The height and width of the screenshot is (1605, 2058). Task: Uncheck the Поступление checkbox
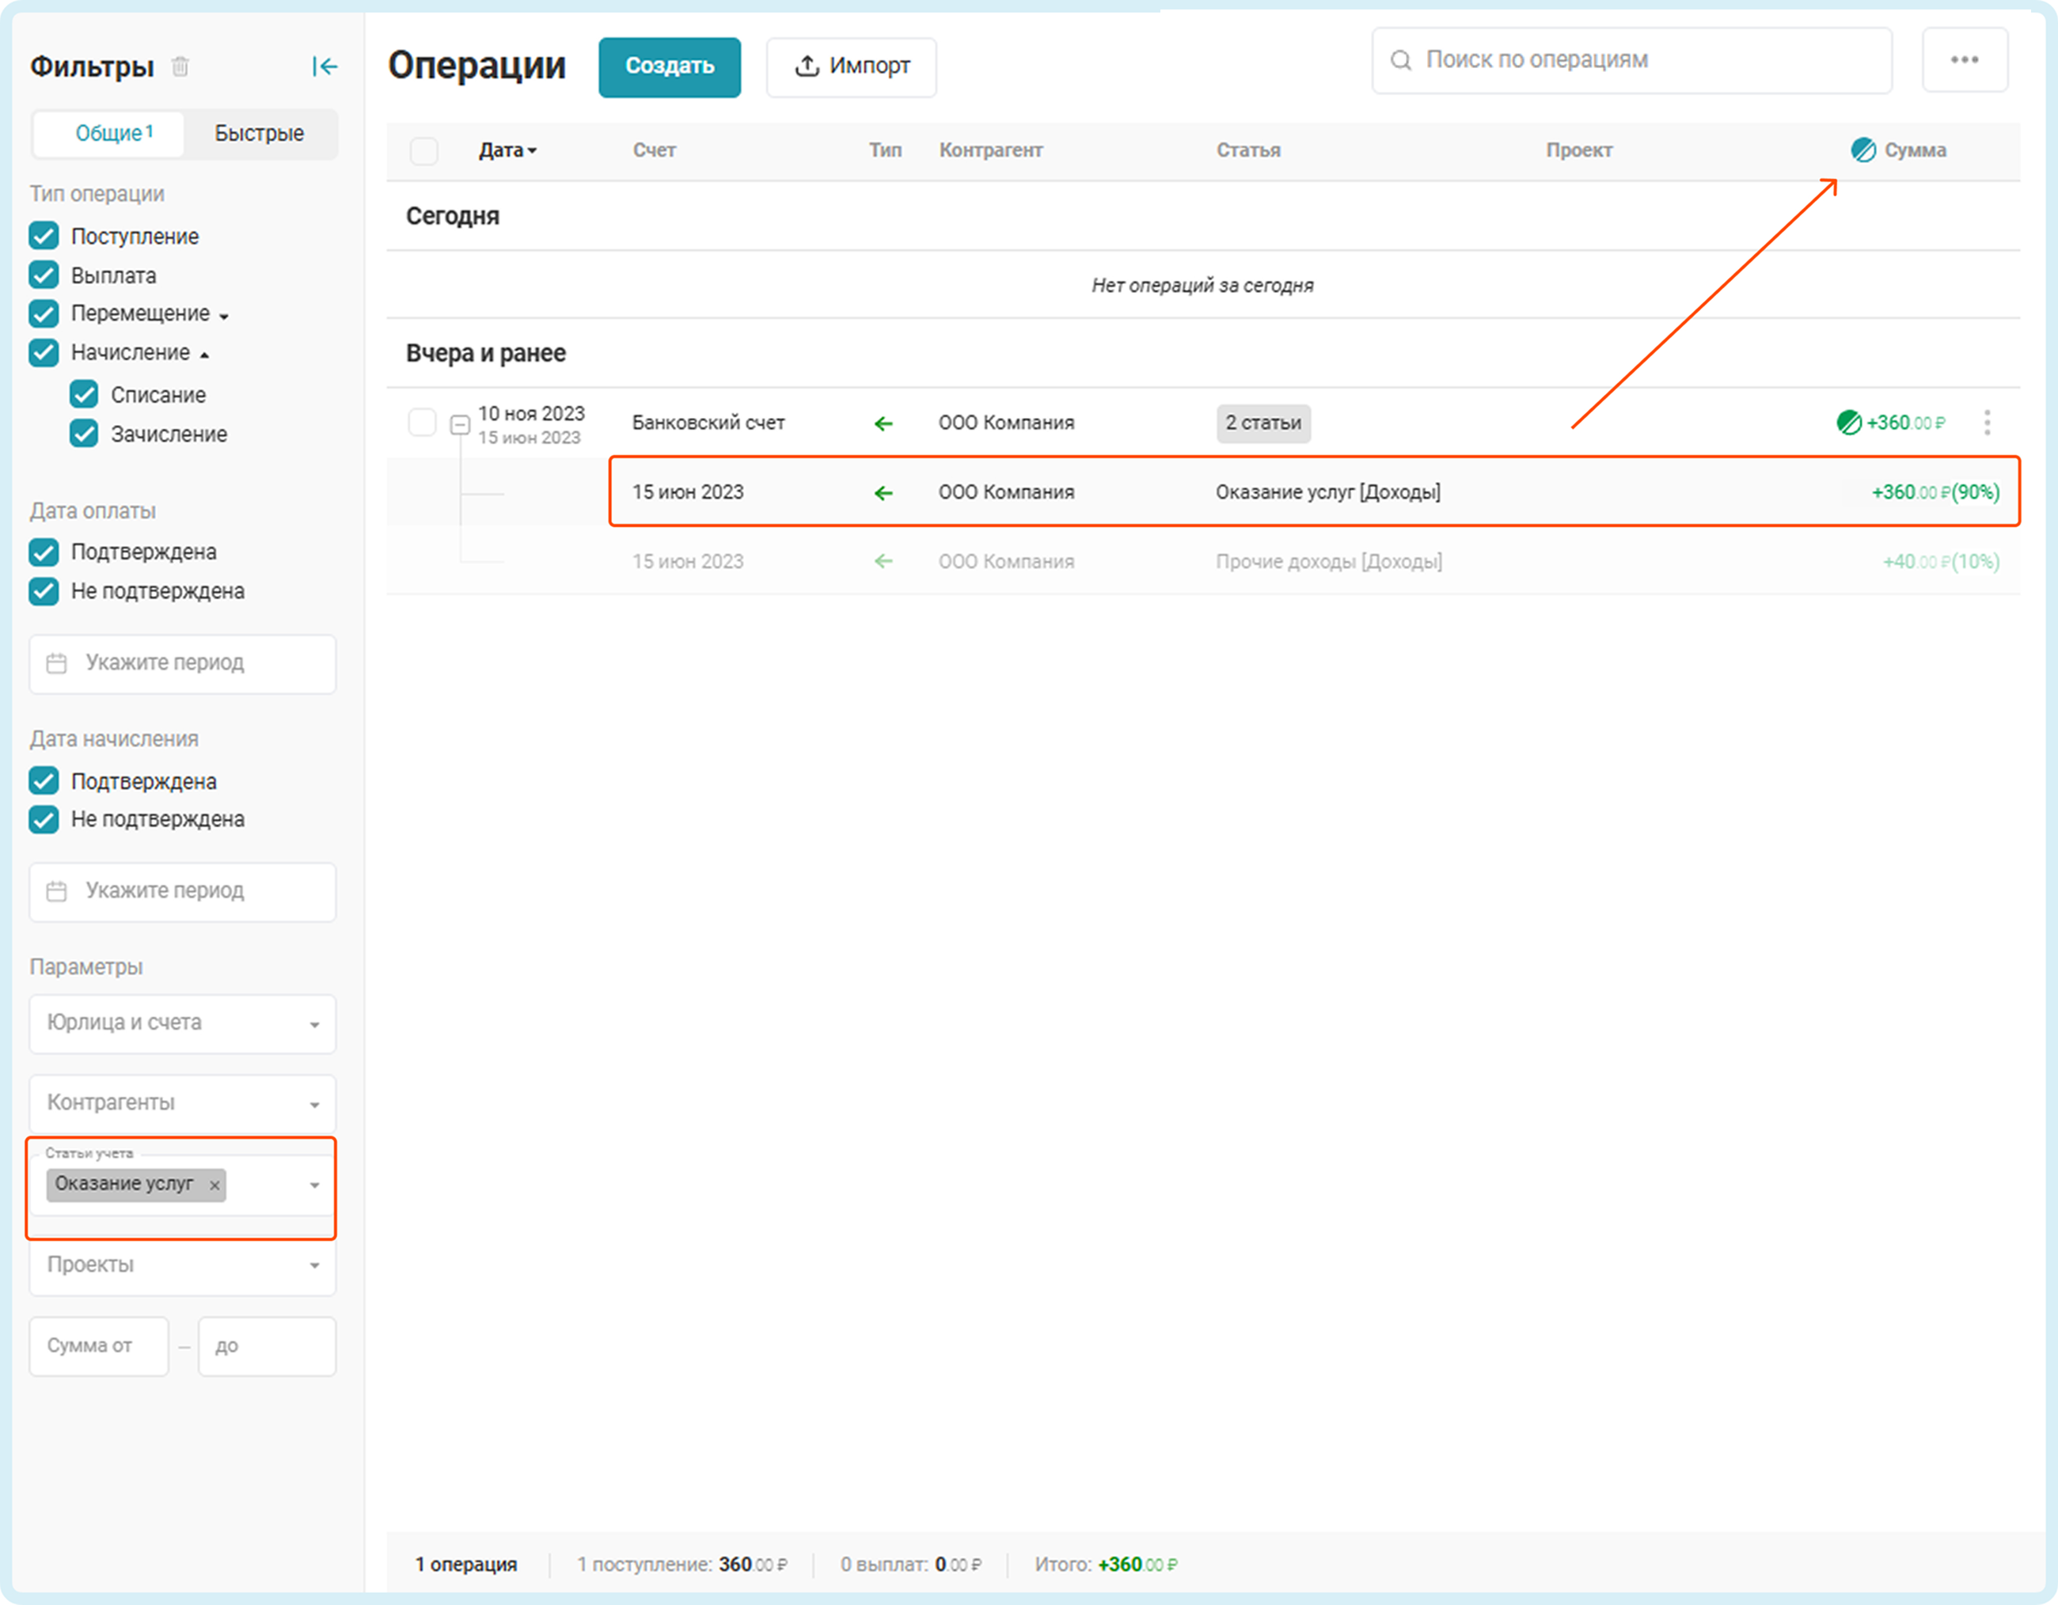coord(44,236)
